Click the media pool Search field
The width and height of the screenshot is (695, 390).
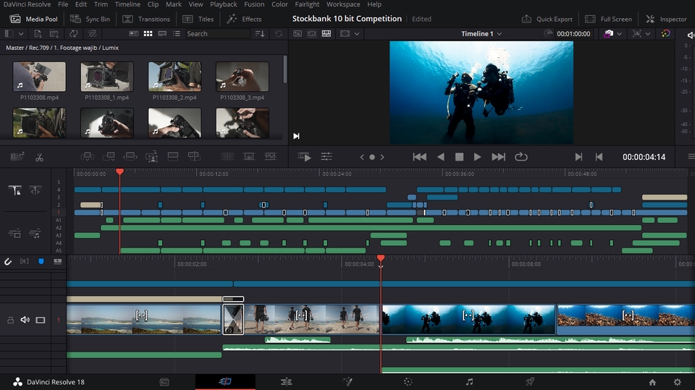[217, 34]
